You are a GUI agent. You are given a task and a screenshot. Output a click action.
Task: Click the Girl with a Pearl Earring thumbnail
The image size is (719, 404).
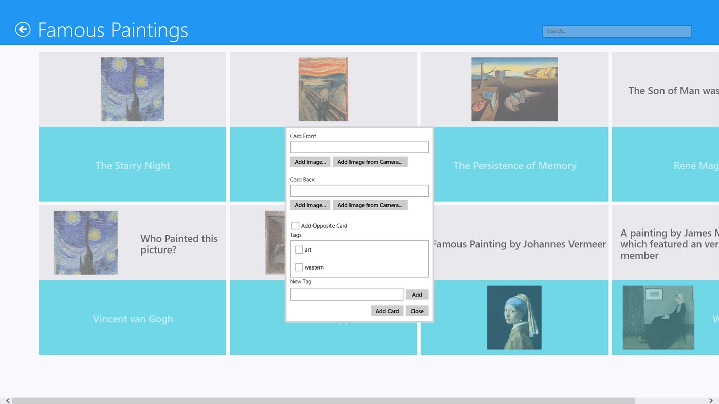point(514,317)
